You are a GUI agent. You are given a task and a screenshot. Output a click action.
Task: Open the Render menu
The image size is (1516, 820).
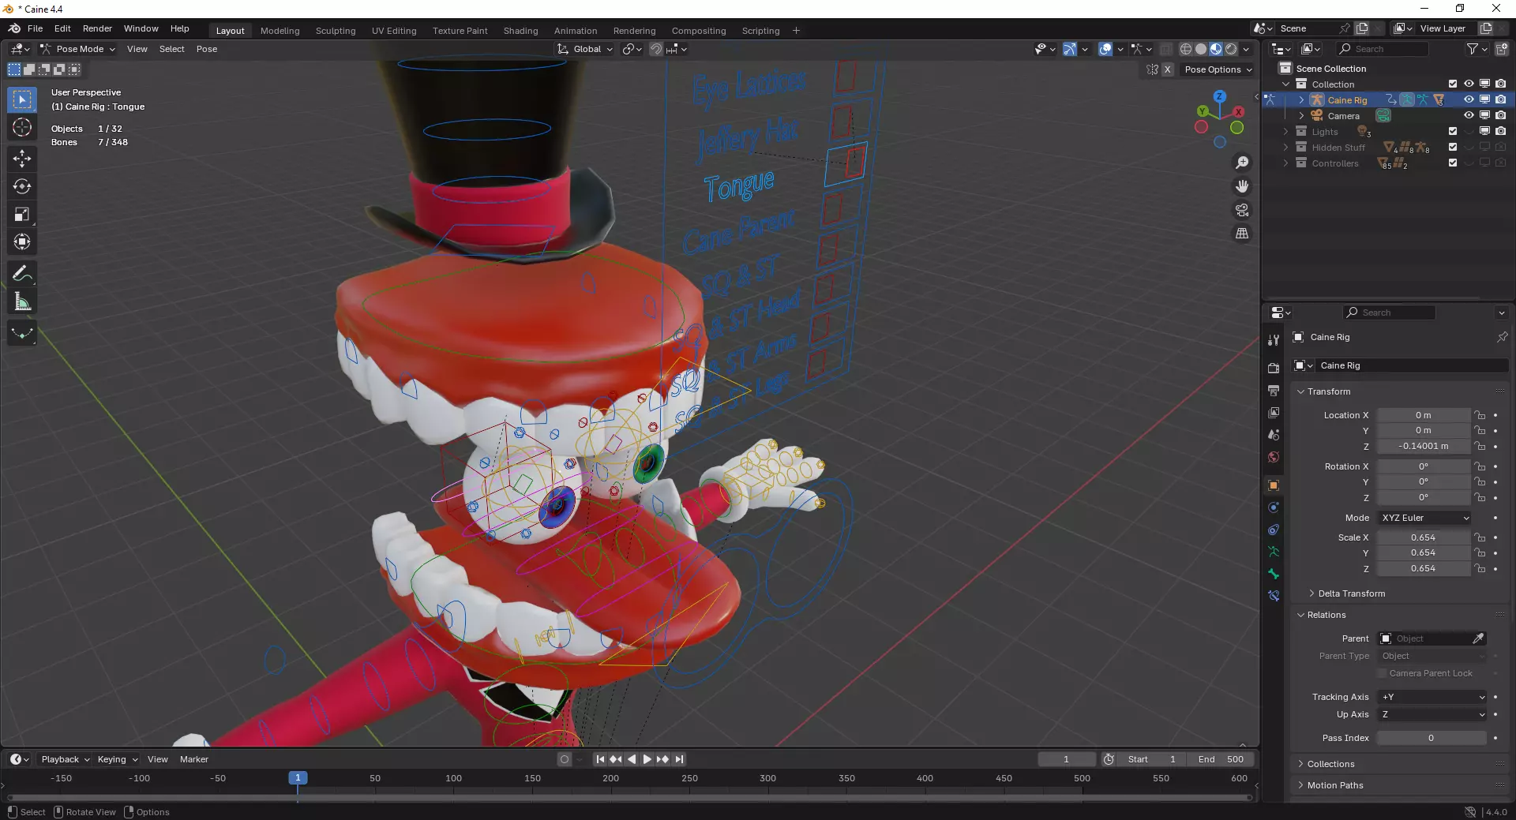pos(97,28)
